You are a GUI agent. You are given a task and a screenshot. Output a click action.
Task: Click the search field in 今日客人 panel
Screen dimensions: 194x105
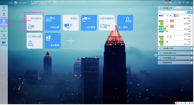click(x=173, y=12)
